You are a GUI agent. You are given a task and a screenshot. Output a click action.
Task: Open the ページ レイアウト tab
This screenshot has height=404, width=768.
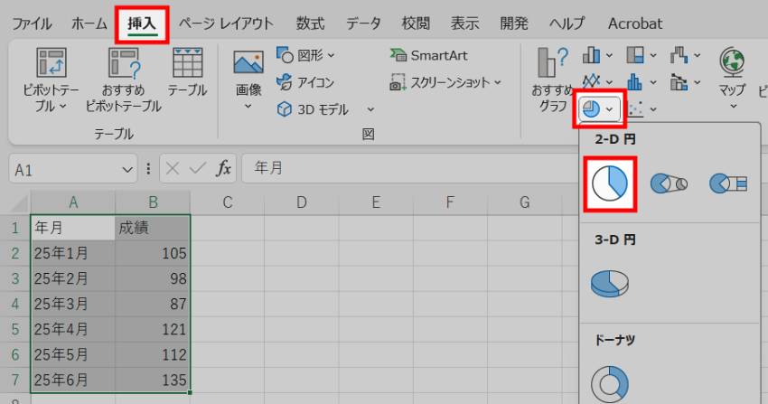point(226,23)
